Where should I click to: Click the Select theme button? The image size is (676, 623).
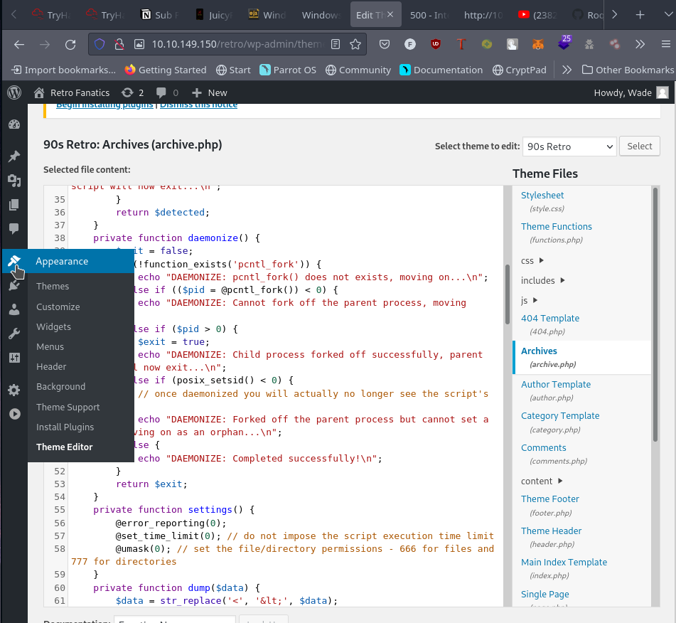pyautogui.click(x=639, y=147)
